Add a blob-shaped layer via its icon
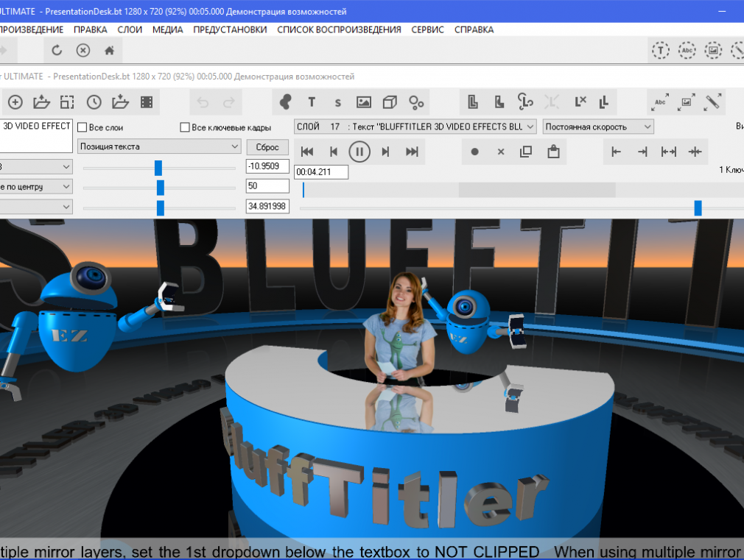This screenshot has height=560, width=744. point(286,102)
